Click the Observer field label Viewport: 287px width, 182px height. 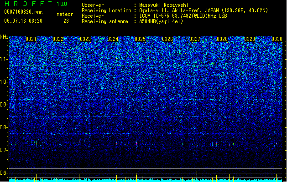coord(93,5)
